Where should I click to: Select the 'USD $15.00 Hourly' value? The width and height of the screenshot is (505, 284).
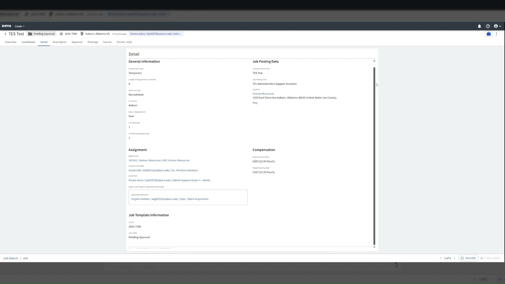(x=264, y=172)
